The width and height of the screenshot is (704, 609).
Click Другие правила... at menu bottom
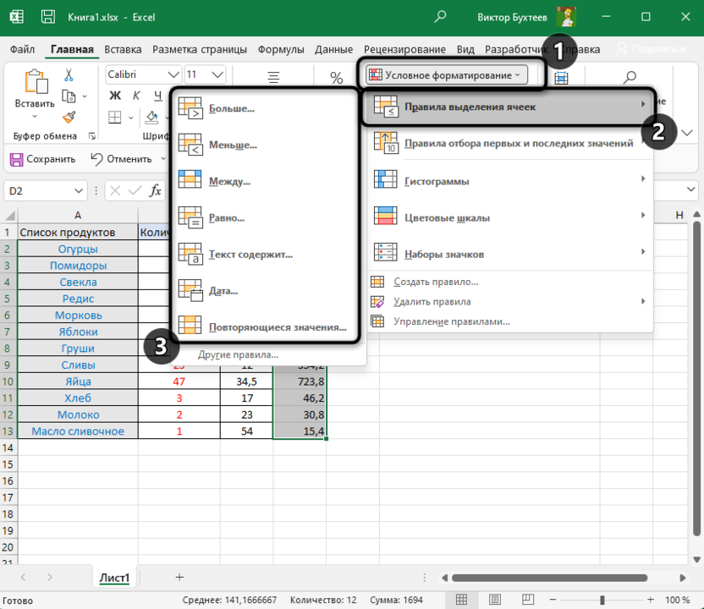click(238, 354)
